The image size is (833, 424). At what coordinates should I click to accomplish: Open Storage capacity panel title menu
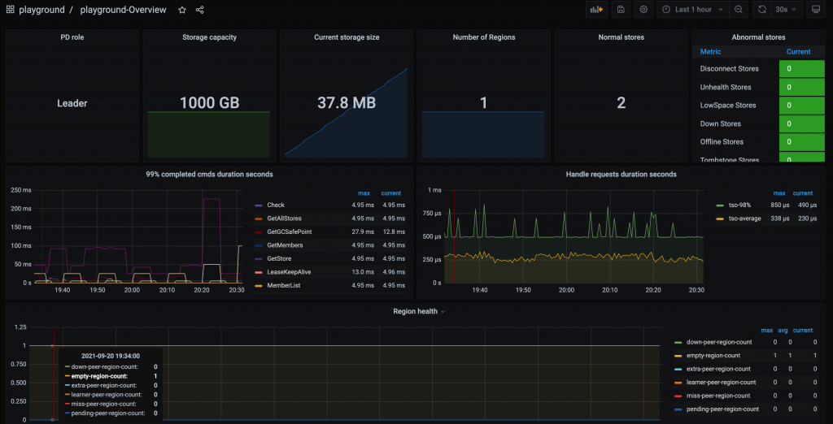209,37
